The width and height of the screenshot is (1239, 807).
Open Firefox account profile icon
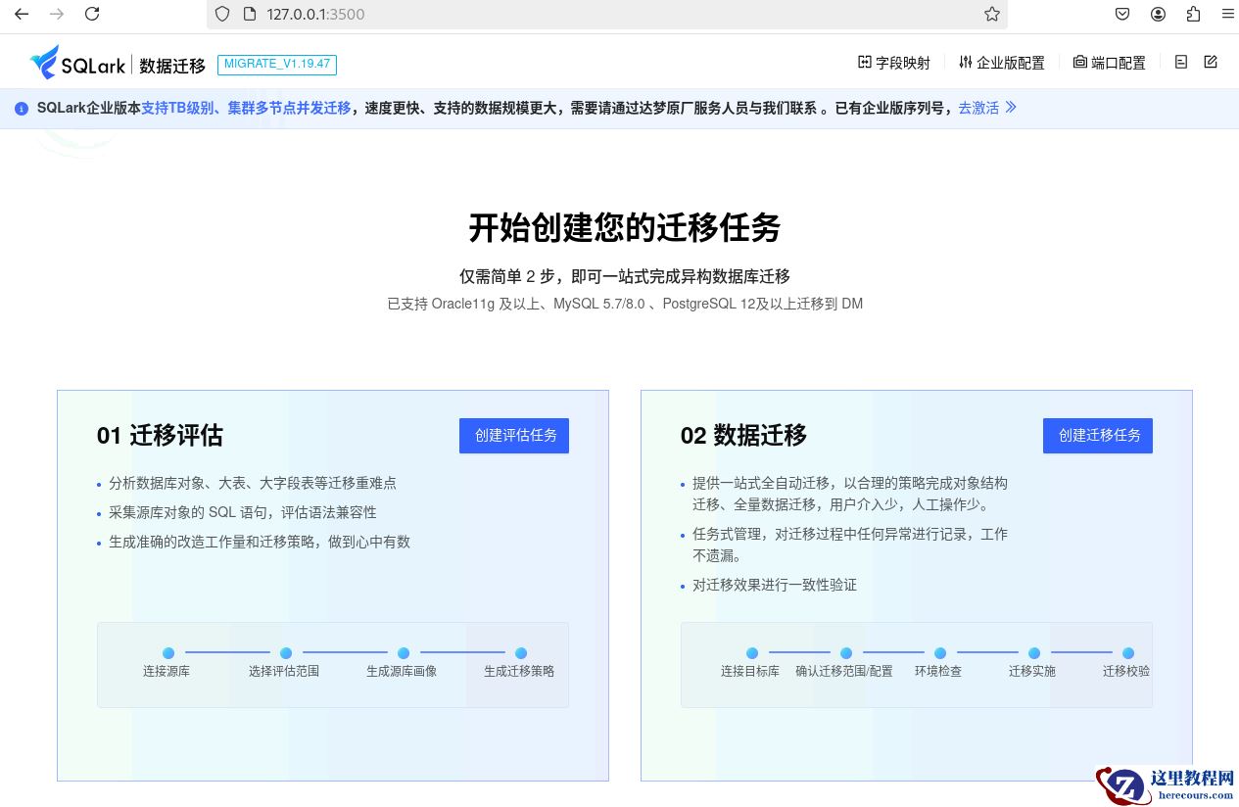[1158, 14]
